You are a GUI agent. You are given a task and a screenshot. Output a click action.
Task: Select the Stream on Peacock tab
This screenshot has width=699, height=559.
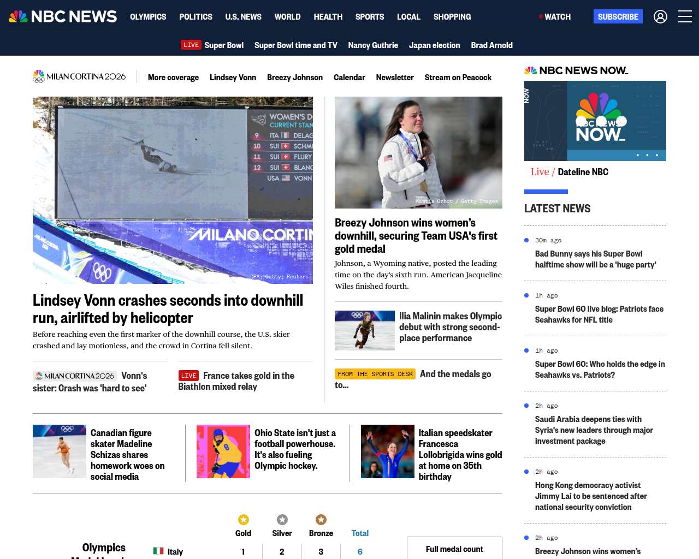[458, 78]
